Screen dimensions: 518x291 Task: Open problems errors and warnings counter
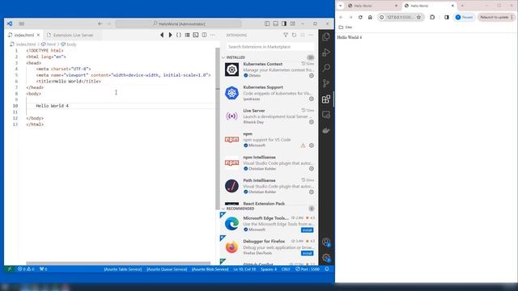click(x=26, y=269)
